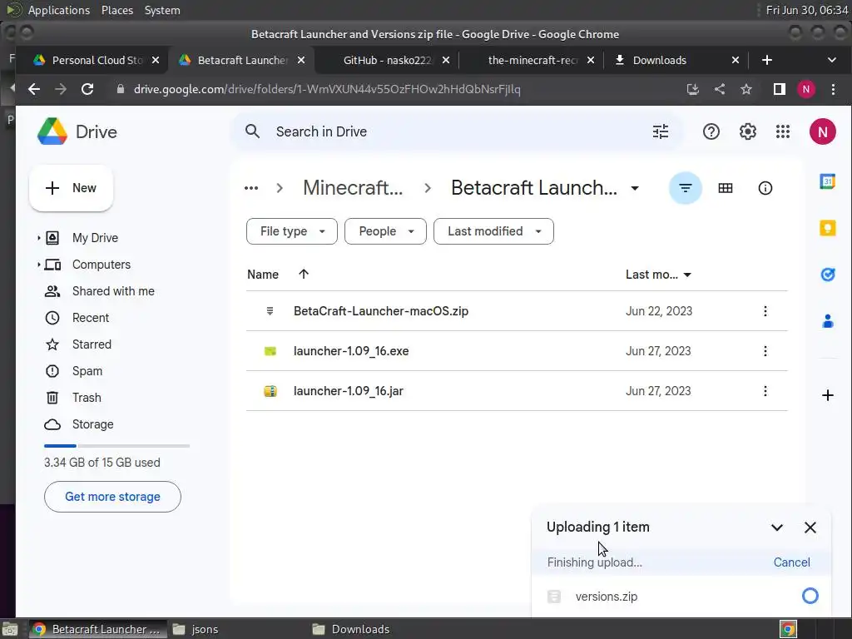Expand the My Drive tree arrow
852x639 pixels.
pos(38,238)
